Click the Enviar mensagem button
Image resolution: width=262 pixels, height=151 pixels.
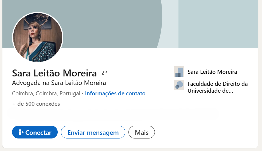point(93,132)
